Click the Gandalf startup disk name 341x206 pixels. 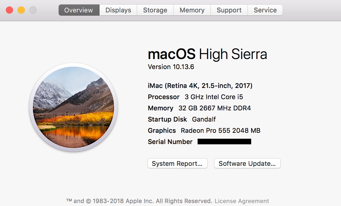click(204, 119)
